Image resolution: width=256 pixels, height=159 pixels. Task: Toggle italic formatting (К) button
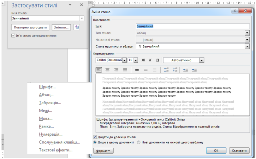point(150,60)
